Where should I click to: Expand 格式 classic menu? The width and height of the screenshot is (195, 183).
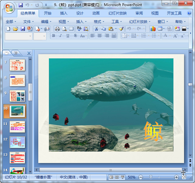pos(99,22)
